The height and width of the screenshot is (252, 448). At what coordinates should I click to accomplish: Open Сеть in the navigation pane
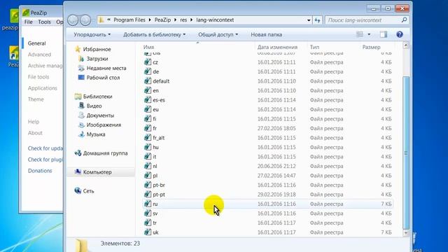88,191
